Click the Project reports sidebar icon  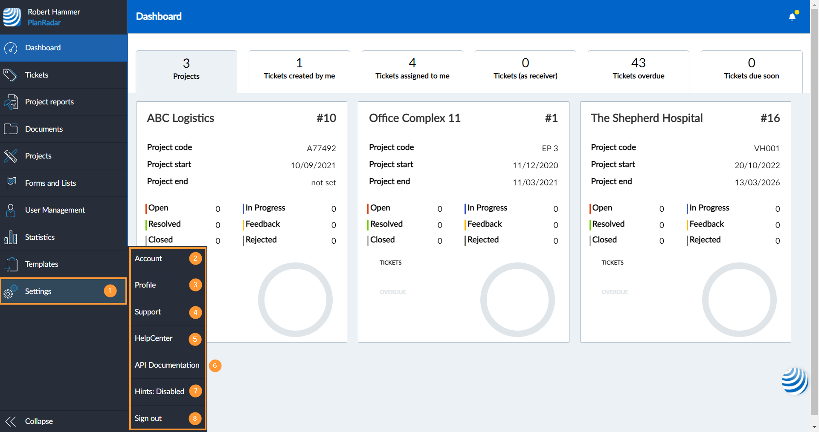11,102
